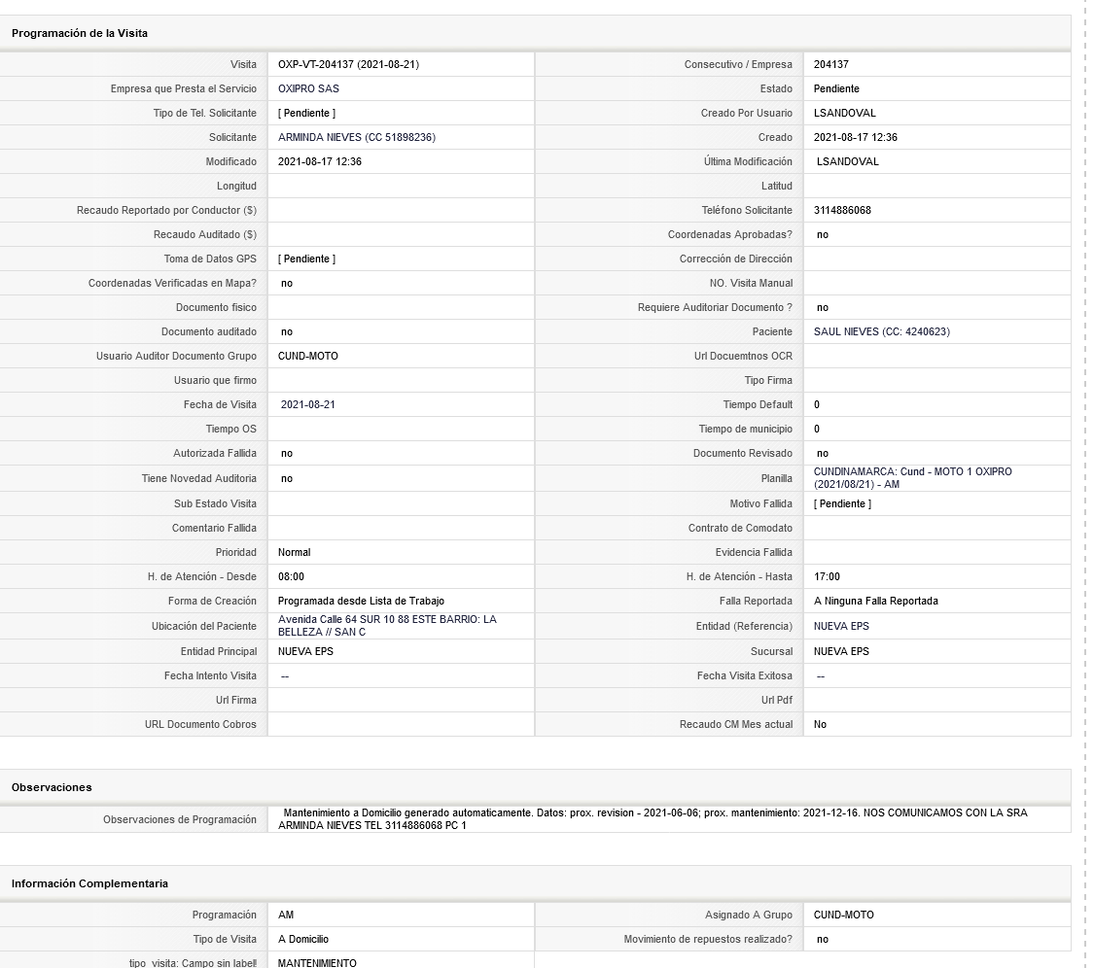Select Sucursal value NUEVA EPS
The width and height of the screenshot is (1094, 968).
coord(841,651)
